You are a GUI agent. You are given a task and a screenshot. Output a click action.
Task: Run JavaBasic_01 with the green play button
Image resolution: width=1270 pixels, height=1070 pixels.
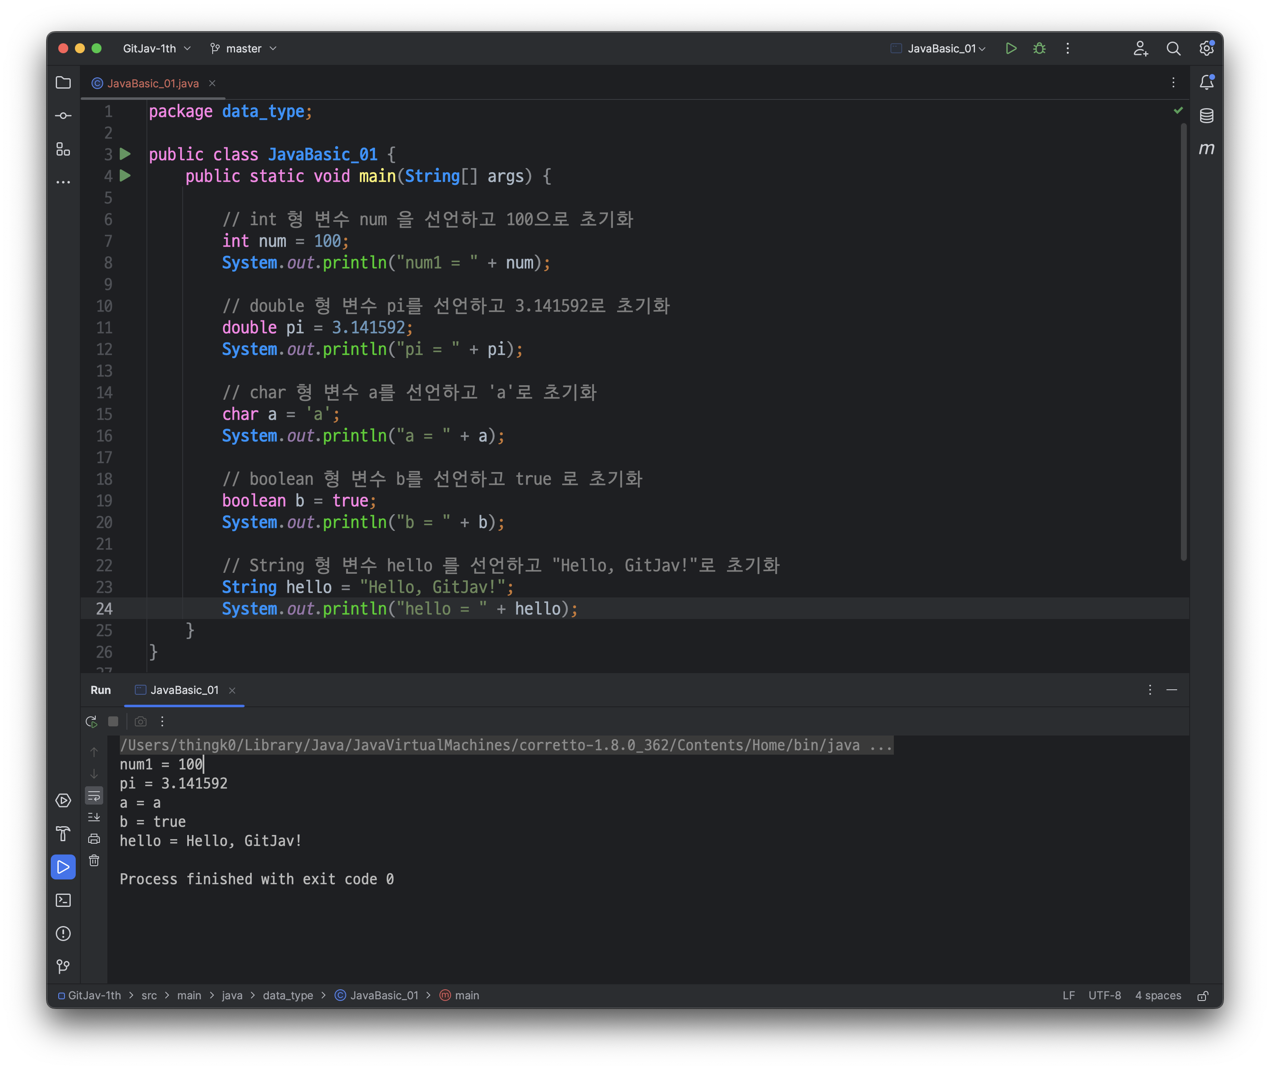tap(1011, 49)
